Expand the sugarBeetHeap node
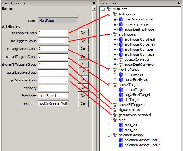Screen dimensions: 183x151 point(115,80)
